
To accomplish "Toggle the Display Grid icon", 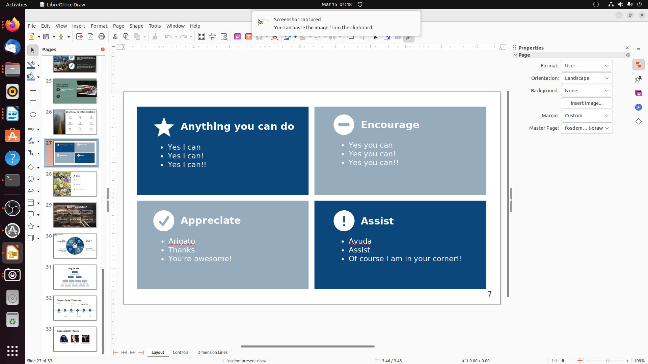I will click(x=201, y=36).
